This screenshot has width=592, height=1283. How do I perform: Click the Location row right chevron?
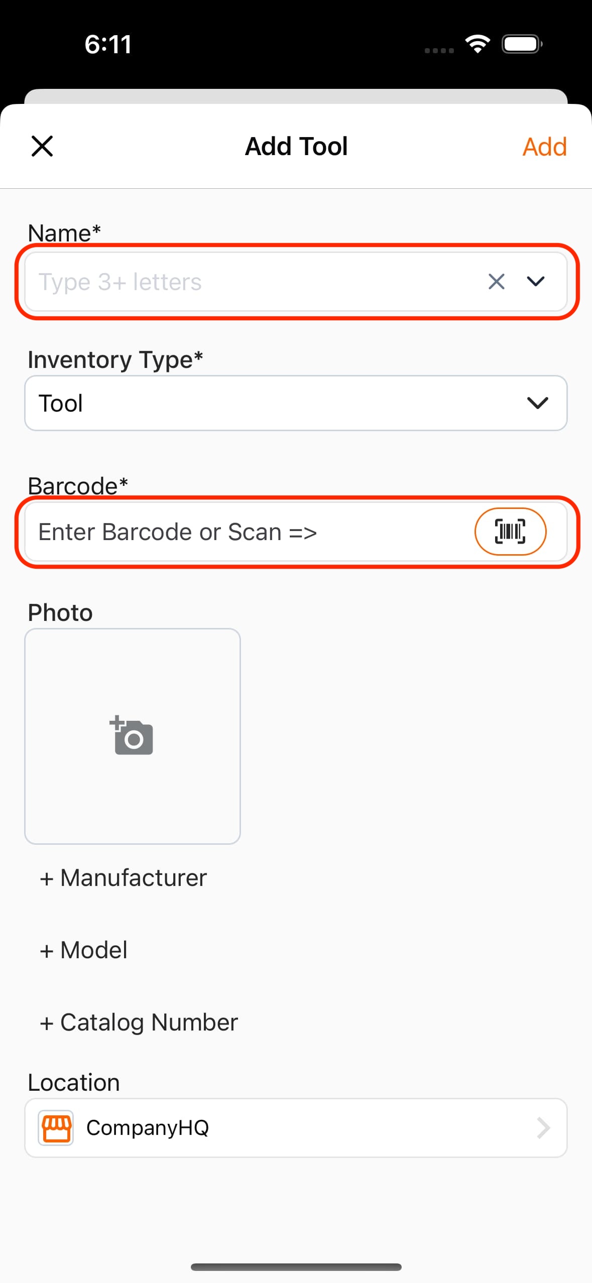click(543, 1128)
